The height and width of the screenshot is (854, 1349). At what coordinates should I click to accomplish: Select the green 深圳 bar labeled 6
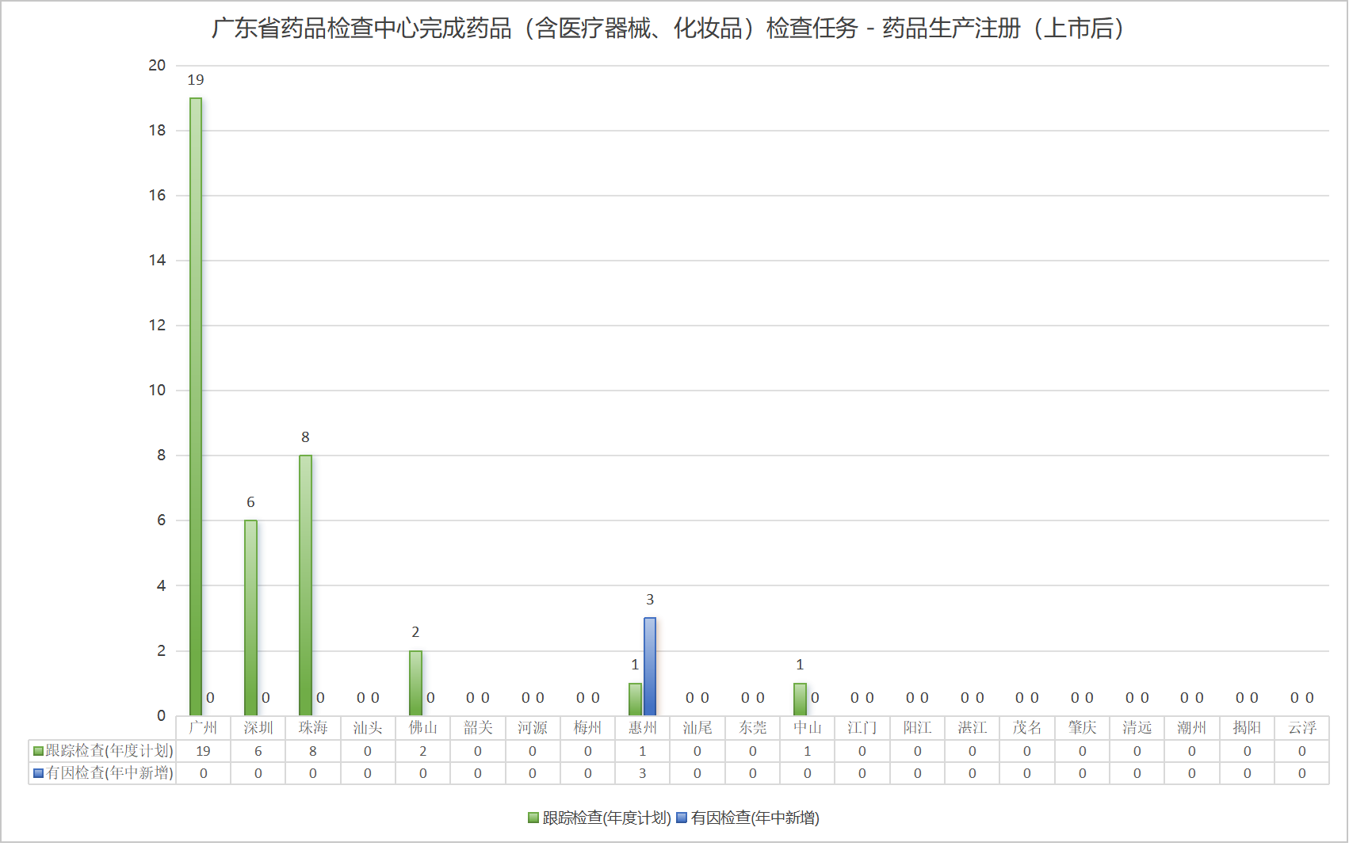[250, 618]
